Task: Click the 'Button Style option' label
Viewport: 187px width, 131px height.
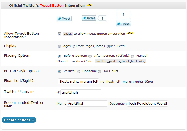Action: pyautogui.click(x=21, y=71)
